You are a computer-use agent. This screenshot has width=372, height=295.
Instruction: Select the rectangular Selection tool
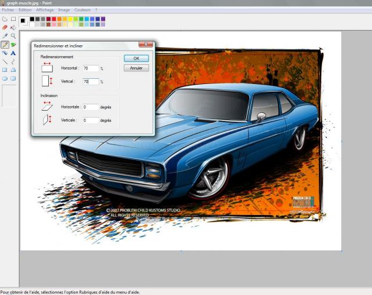(x=13, y=19)
